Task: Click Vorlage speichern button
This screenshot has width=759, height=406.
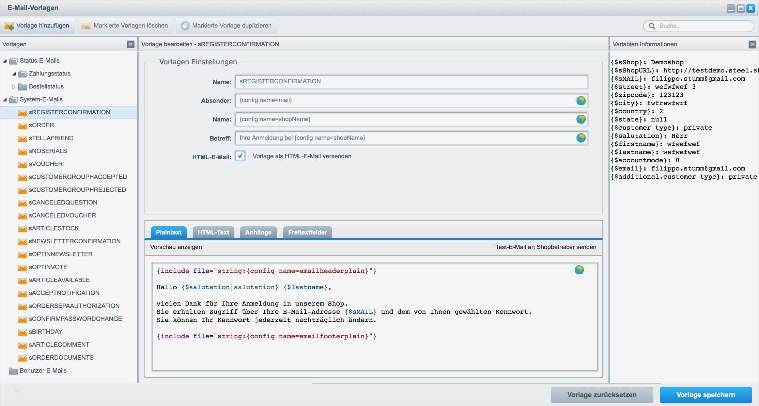Action: [706, 395]
